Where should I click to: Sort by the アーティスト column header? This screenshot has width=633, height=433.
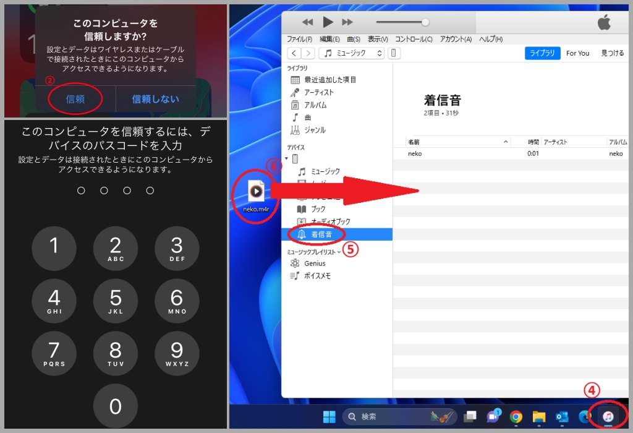tap(573, 142)
